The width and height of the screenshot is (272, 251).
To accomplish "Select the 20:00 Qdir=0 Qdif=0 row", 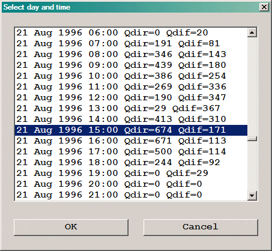I will [x=131, y=184].
